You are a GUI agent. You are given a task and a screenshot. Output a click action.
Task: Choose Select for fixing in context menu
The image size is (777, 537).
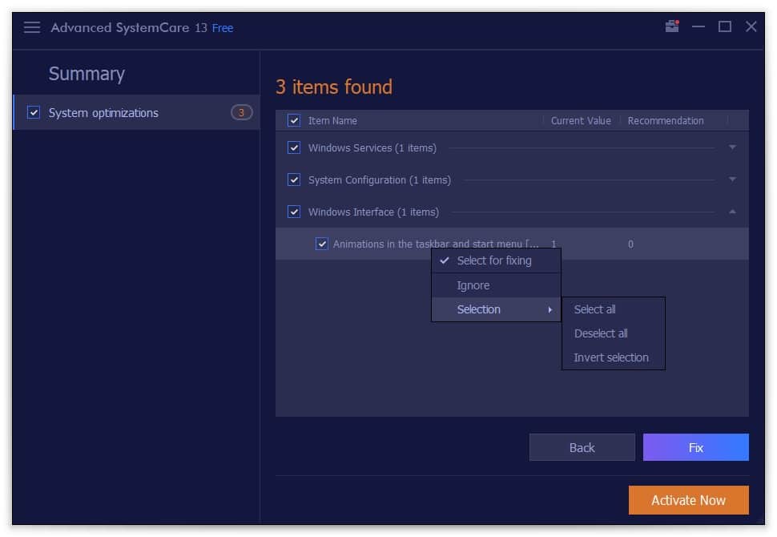click(496, 260)
